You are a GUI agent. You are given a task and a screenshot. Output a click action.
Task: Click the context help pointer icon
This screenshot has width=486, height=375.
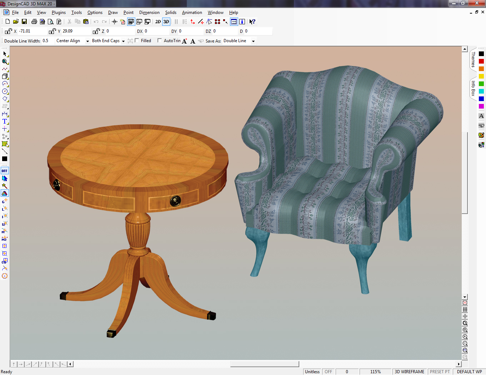pyautogui.click(x=252, y=22)
